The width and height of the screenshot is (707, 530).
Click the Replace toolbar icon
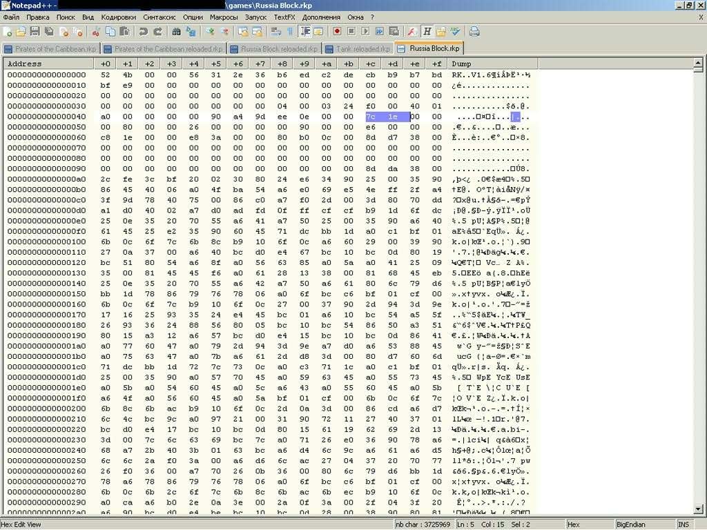pyautogui.click(x=191, y=32)
